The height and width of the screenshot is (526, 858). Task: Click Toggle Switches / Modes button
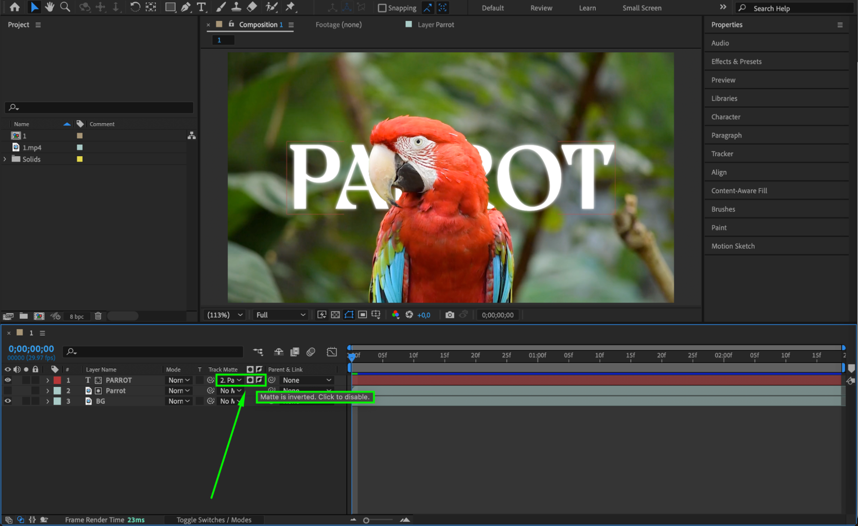tap(214, 520)
